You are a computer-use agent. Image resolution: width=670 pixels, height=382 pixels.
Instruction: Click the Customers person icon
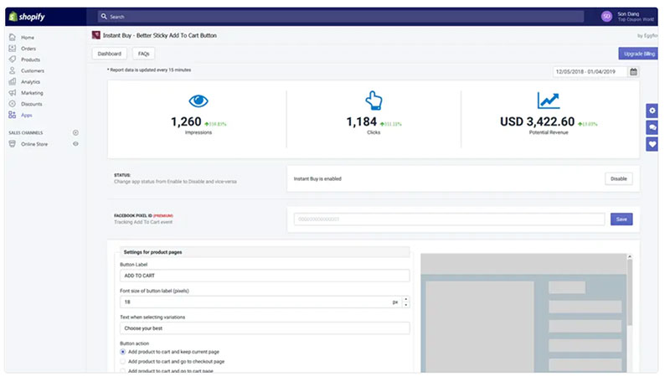coord(13,70)
